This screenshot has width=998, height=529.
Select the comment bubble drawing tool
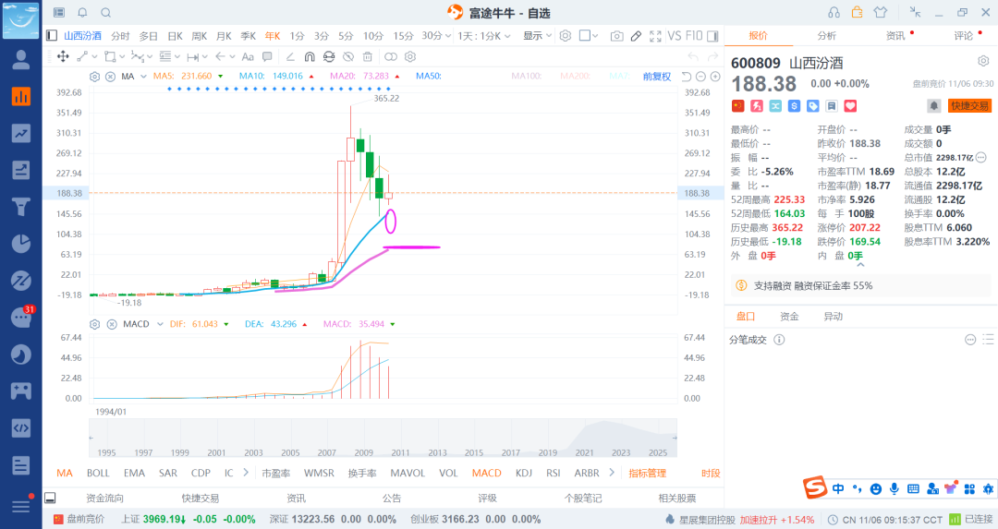[x=267, y=56]
